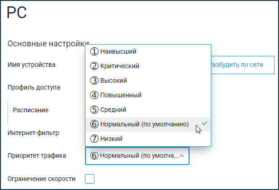Click the circled number 1 icon

pyautogui.click(x=94, y=51)
